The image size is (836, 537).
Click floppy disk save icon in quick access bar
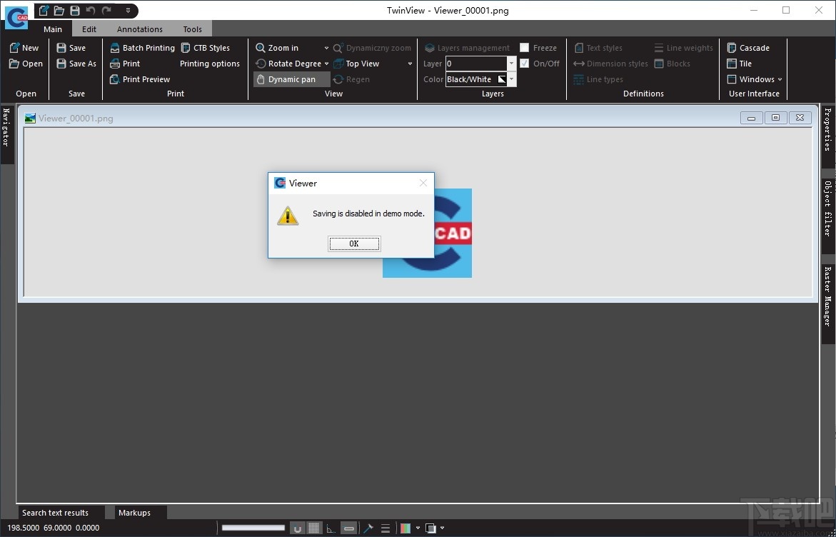pos(75,10)
